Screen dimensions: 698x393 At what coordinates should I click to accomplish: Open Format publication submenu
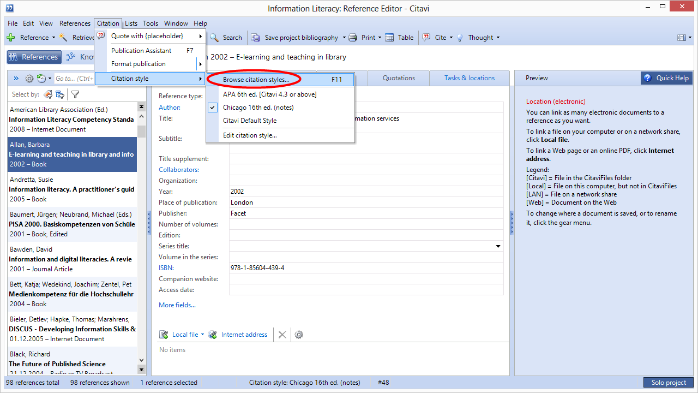click(151, 64)
